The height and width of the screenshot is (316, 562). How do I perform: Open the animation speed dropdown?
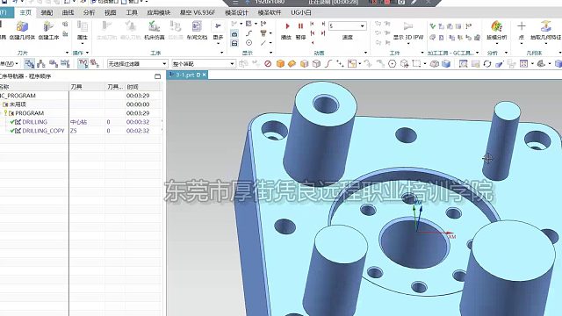tap(363, 26)
